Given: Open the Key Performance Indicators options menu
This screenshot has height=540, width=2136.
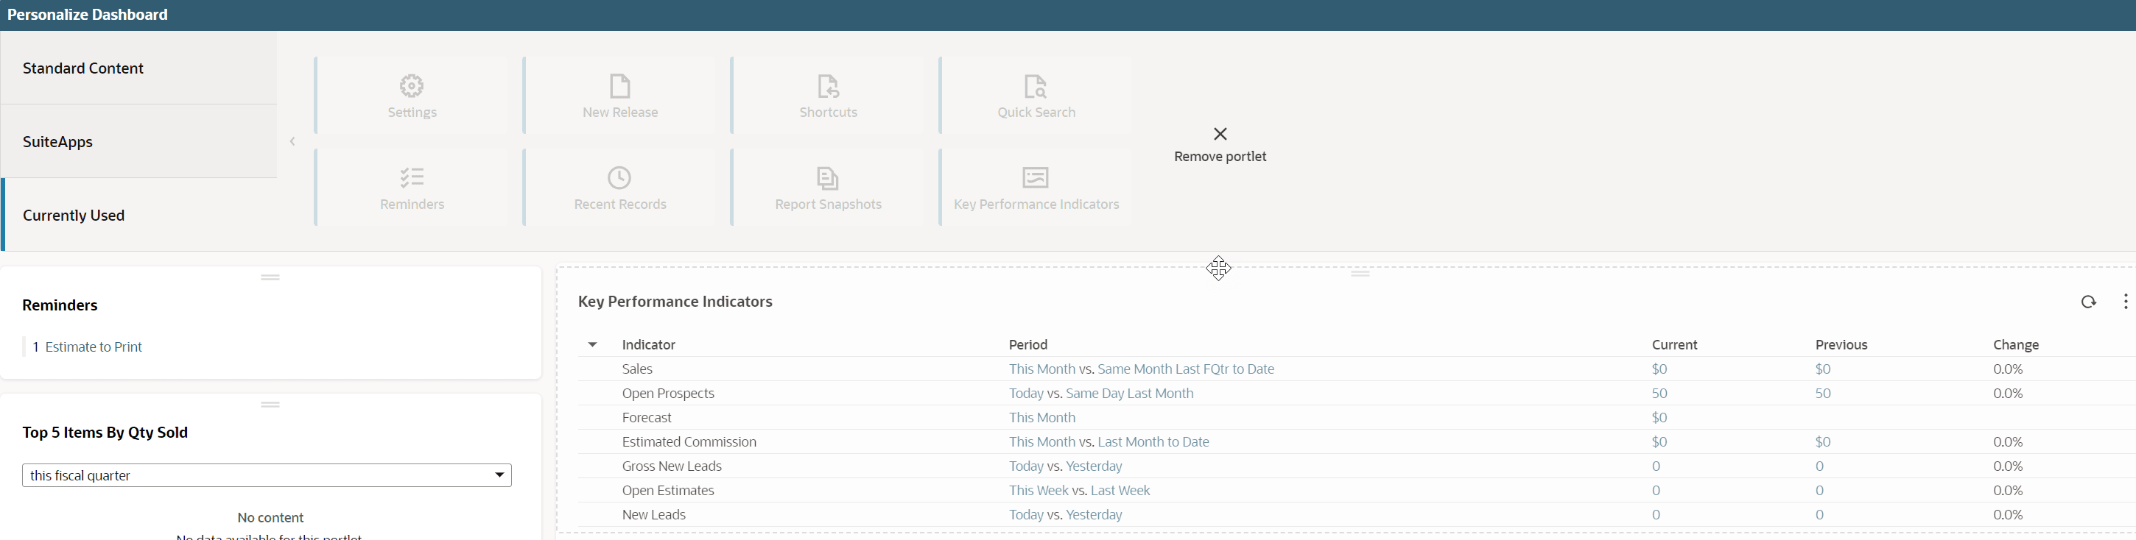Looking at the screenshot, I should pyautogui.click(x=2125, y=302).
